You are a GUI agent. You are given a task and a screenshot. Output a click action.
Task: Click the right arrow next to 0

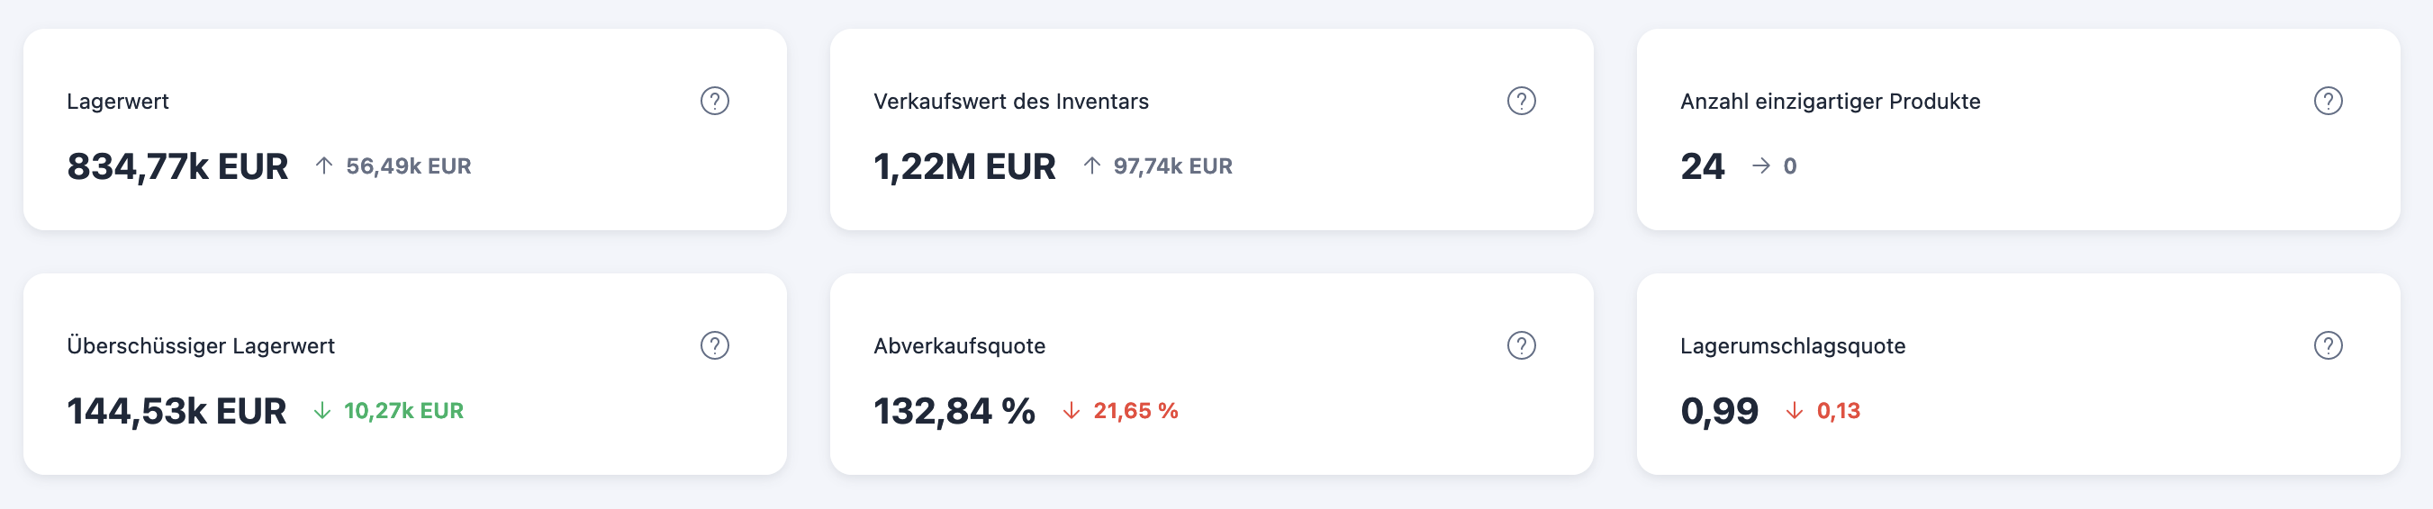coord(1760,165)
